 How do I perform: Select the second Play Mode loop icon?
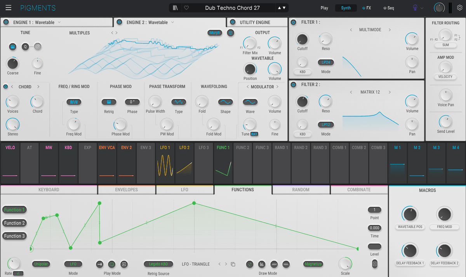pos(111,264)
